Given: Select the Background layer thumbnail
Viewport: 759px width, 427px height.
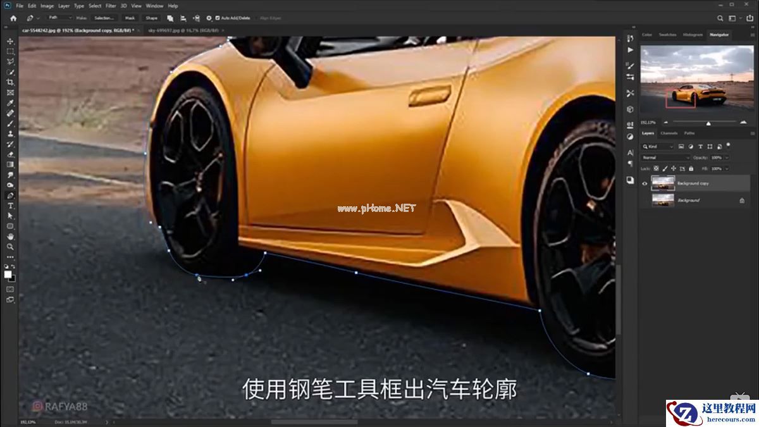Looking at the screenshot, I should [x=663, y=200].
